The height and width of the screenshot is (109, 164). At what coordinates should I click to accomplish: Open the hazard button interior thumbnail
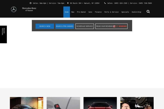pyautogui.click(x=63, y=103)
